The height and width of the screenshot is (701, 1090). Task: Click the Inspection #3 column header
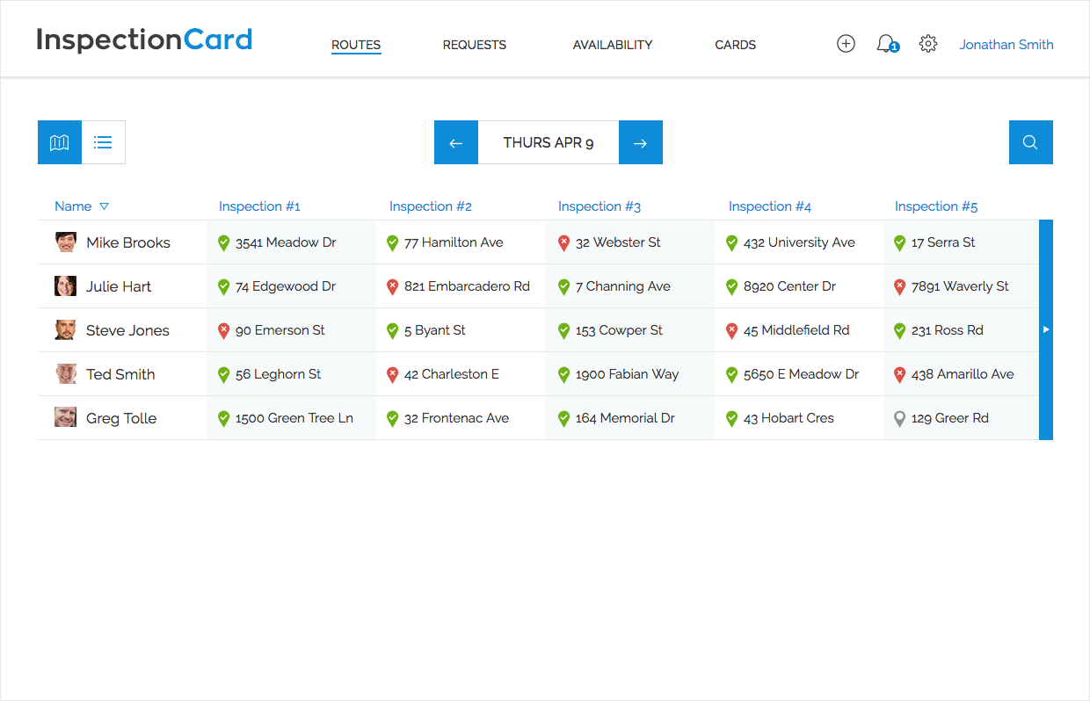click(x=599, y=206)
